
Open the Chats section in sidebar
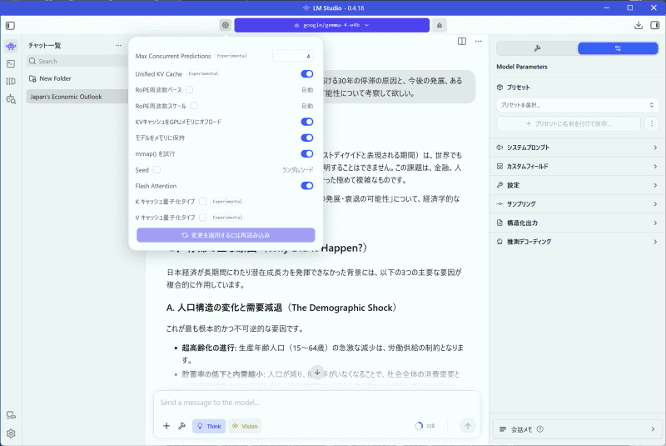pos(11,46)
